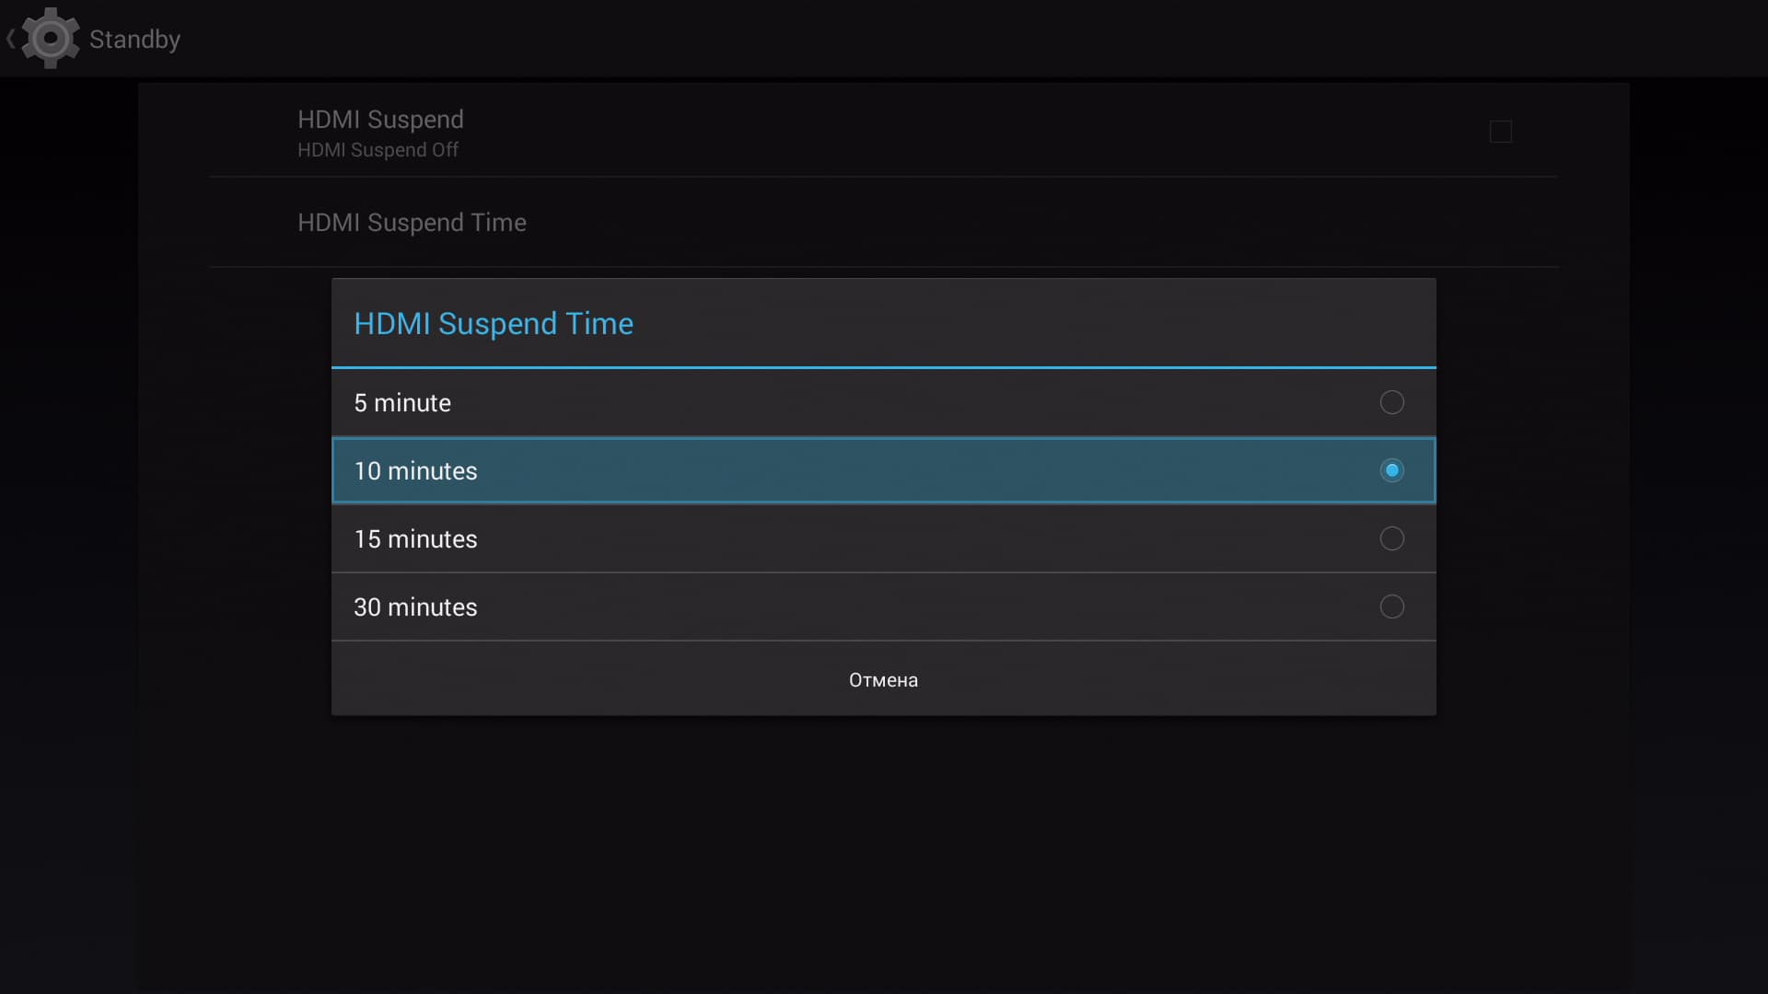The image size is (1768, 994).
Task: Select the 5 minute radio button
Action: click(x=1391, y=402)
